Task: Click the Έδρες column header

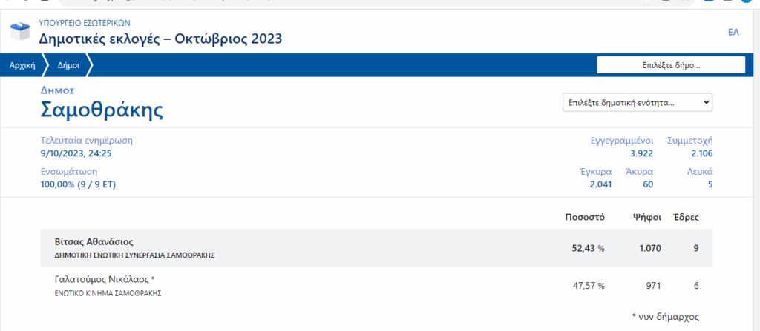Action: [x=686, y=217]
